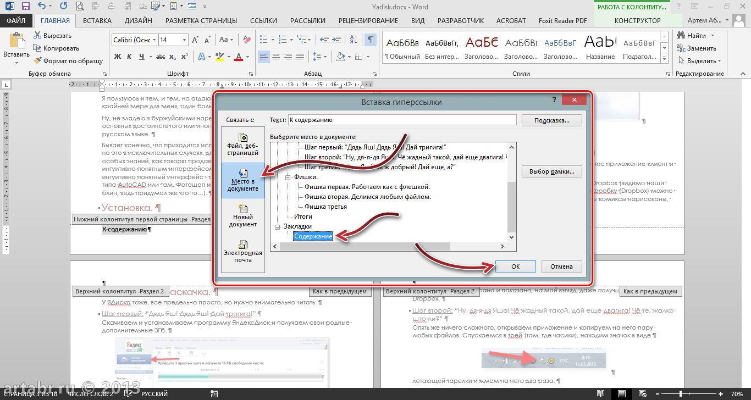Click the numbered list icon

pos(283,40)
